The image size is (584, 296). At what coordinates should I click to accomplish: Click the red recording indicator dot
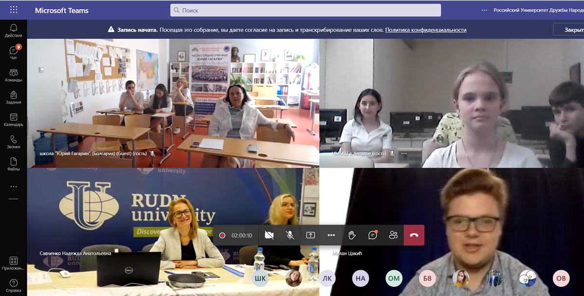222,235
